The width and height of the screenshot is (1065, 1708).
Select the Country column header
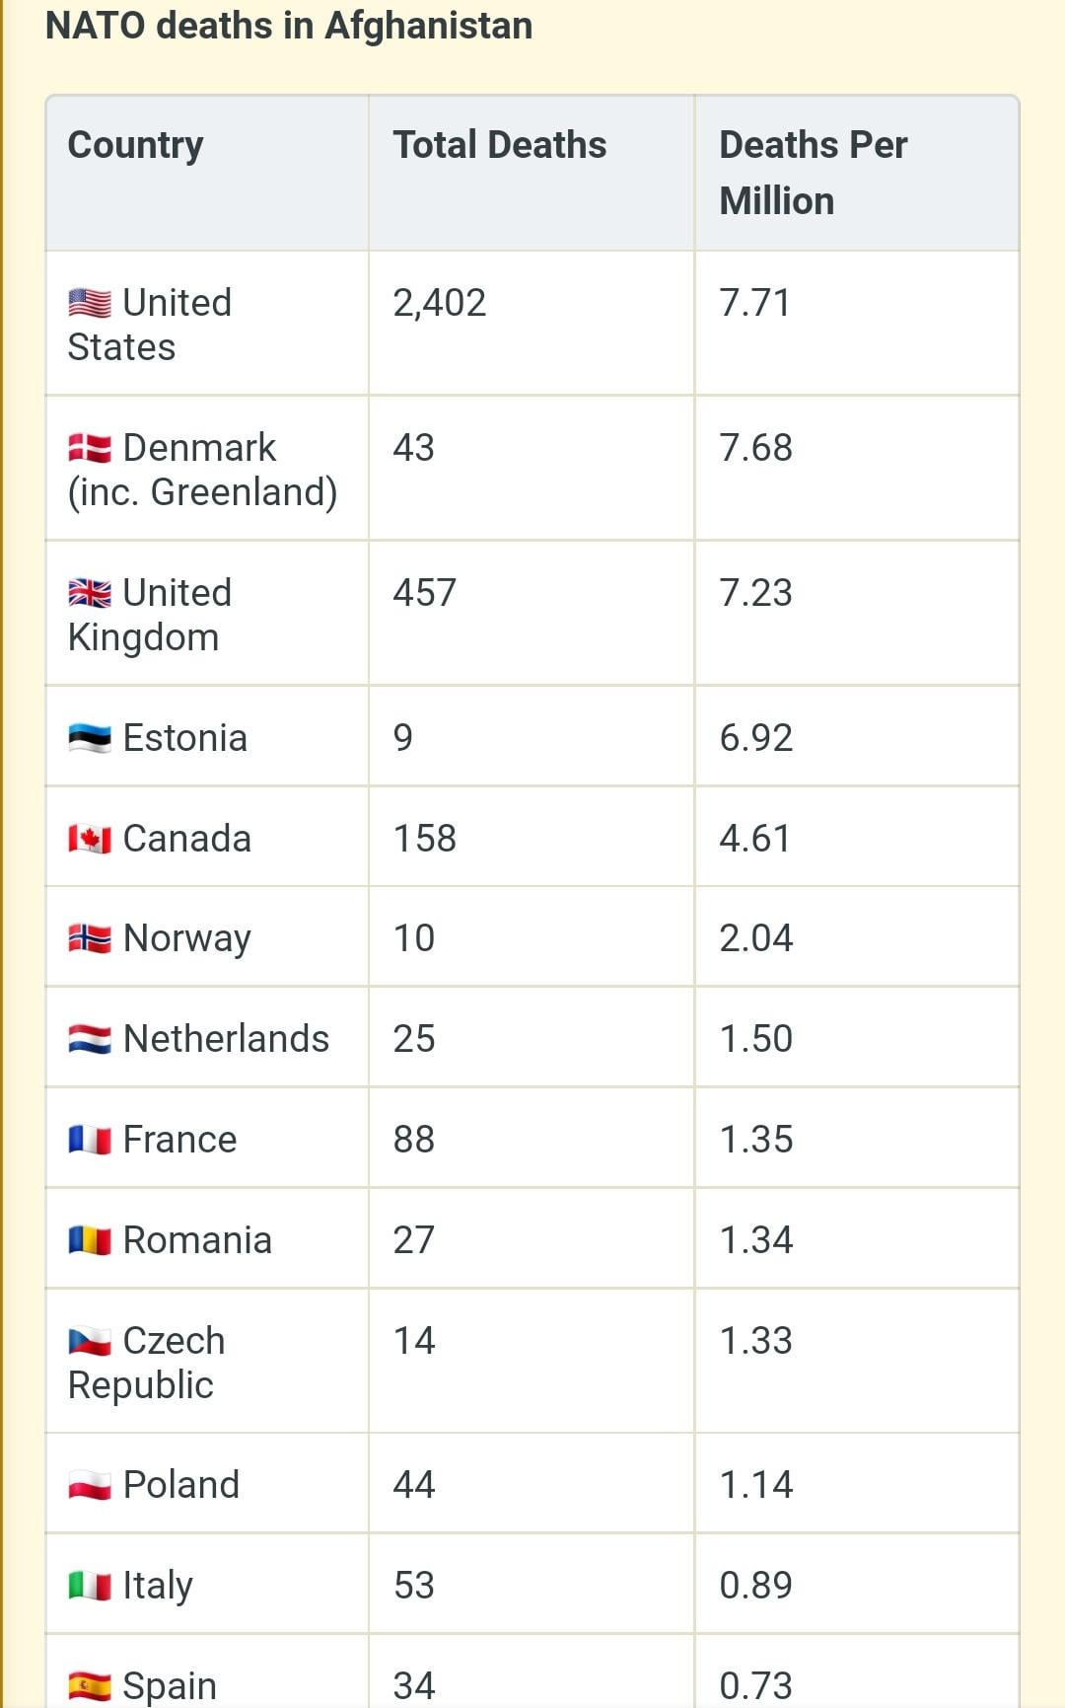[136, 145]
